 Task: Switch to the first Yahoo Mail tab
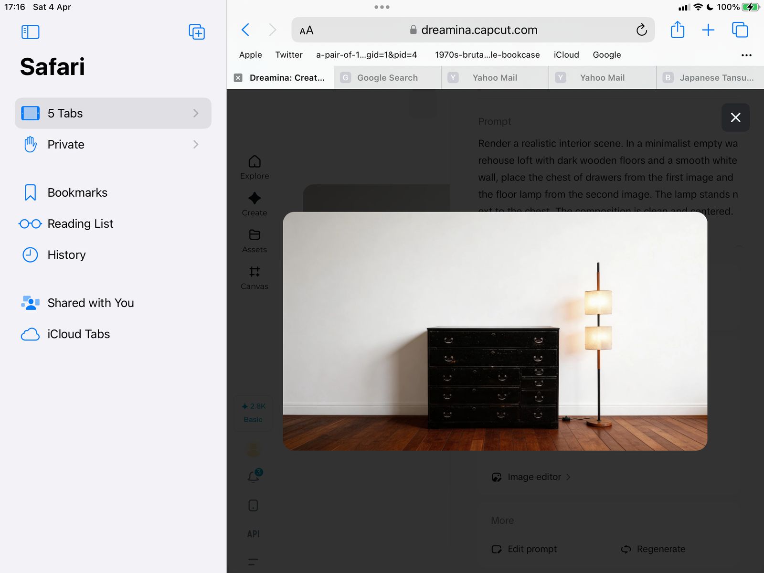[x=495, y=78]
